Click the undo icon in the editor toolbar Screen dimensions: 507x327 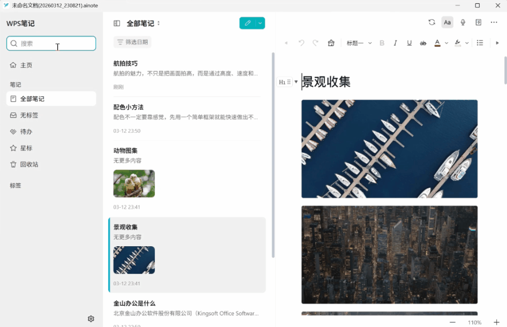(x=300, y=43)
